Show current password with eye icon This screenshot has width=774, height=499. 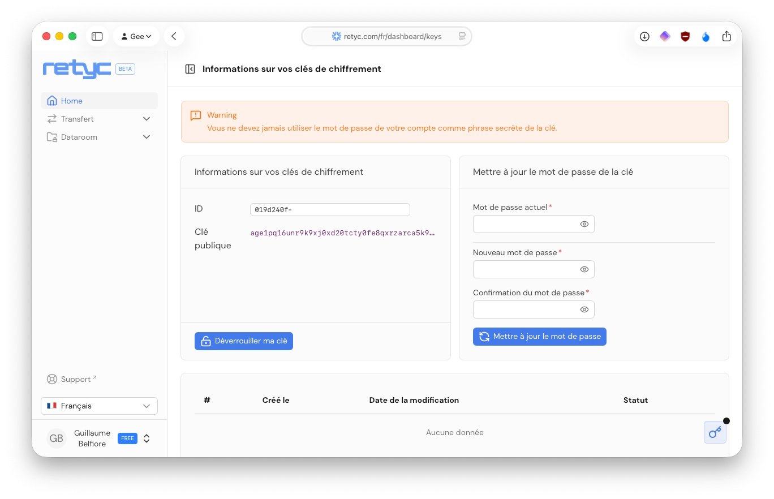[x=584, y=224]
